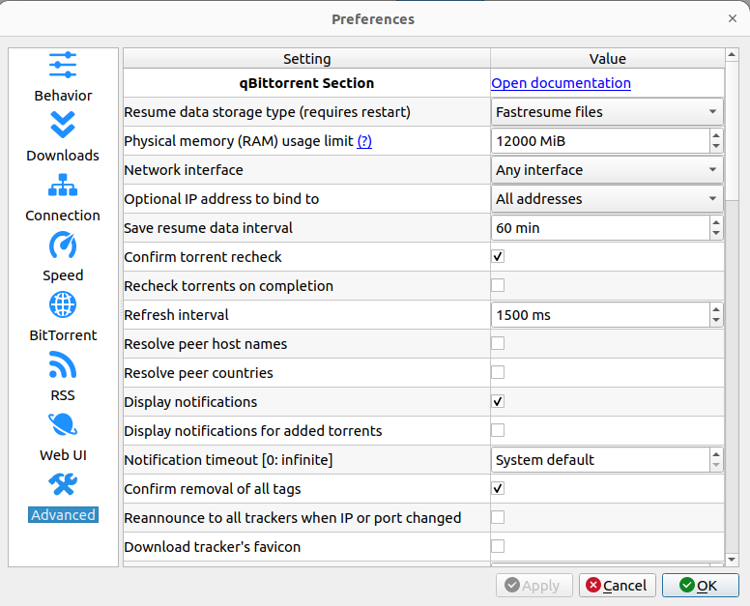Select 'Network interface' row label
The height and width of the screenshot is (606, 750).
[184, 170]
